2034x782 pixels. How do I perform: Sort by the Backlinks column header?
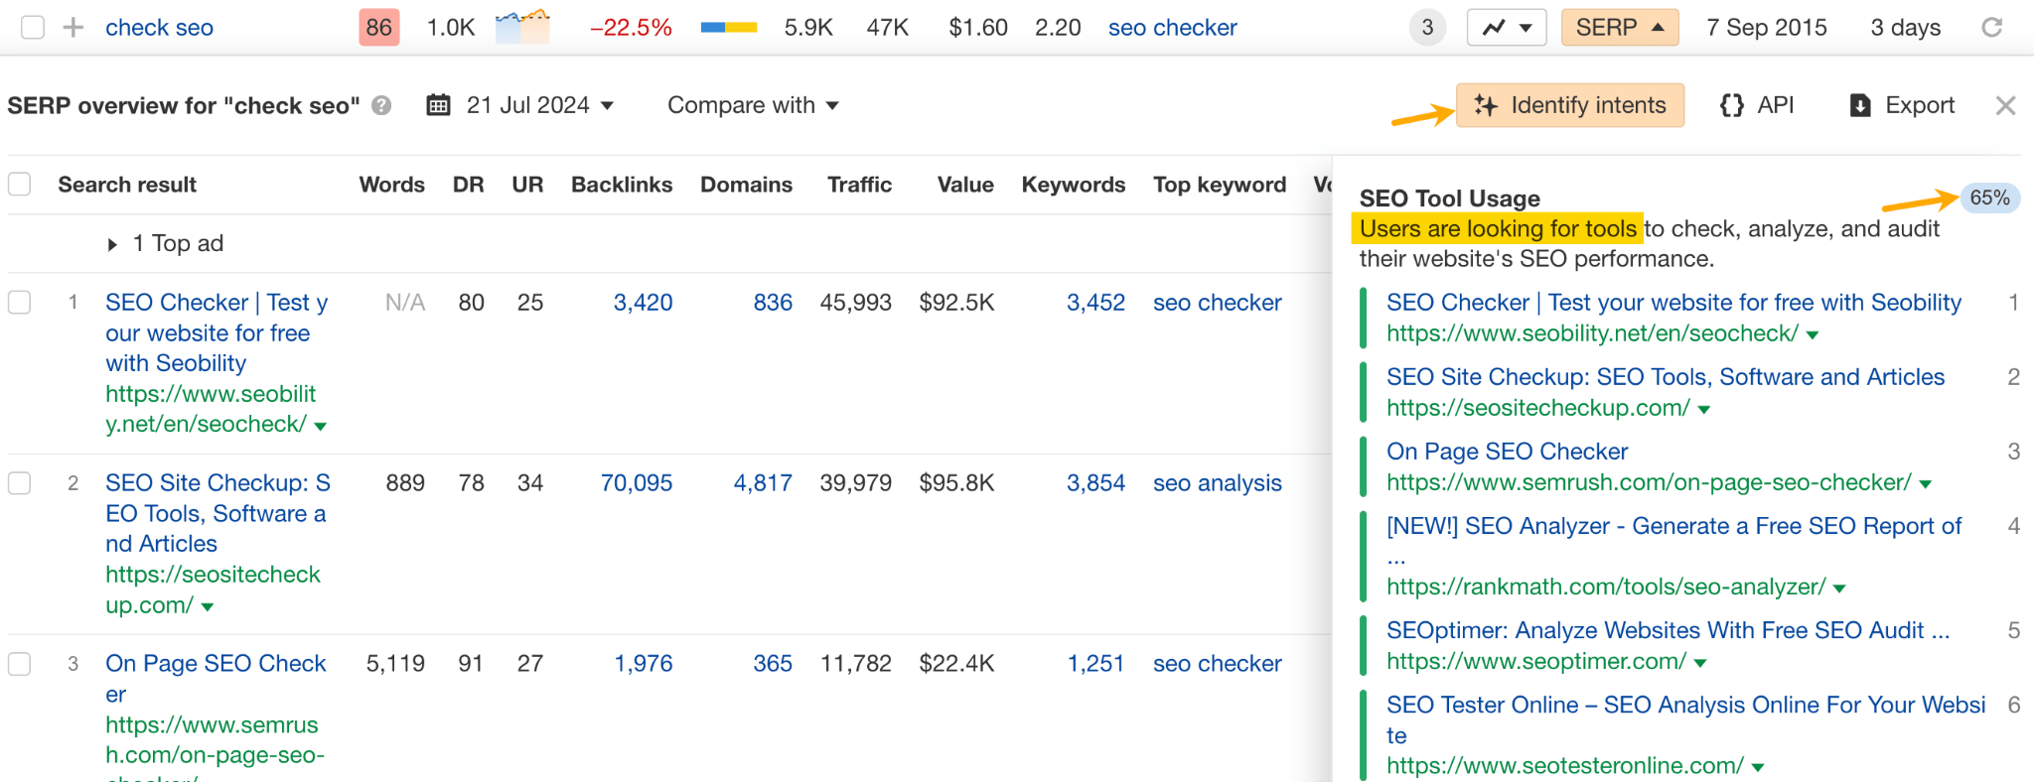point(621,185)
